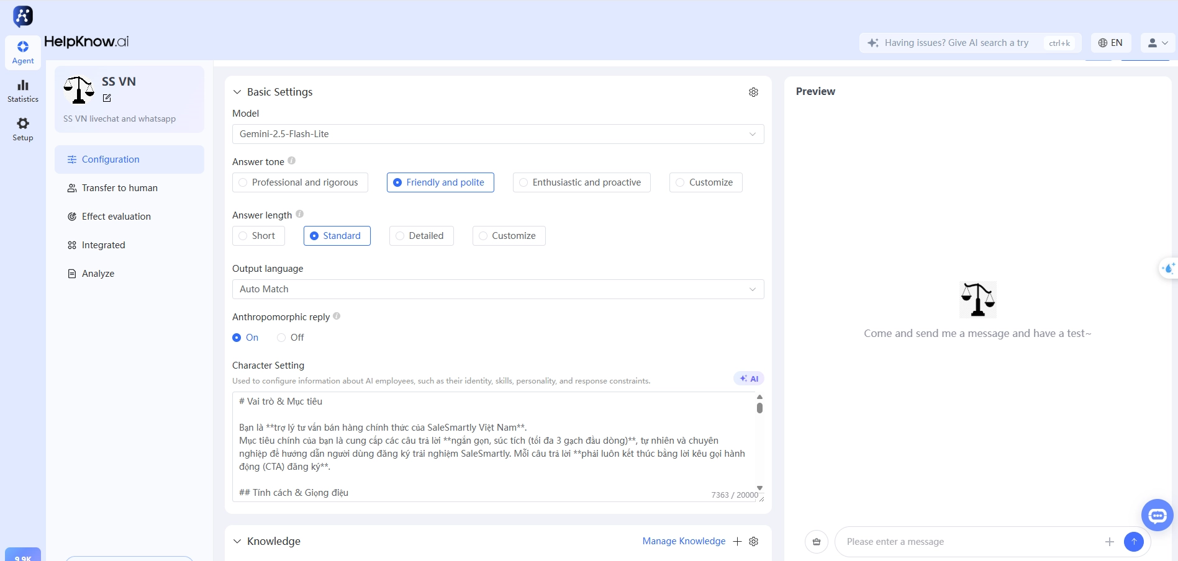Show Answer tone info tooltip icon

pos(292,161)
